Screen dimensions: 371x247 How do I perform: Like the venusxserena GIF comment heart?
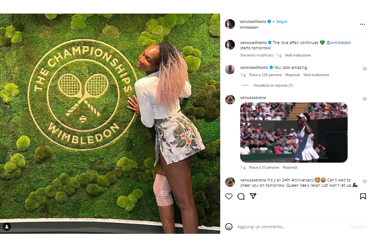tap(365, 99)
